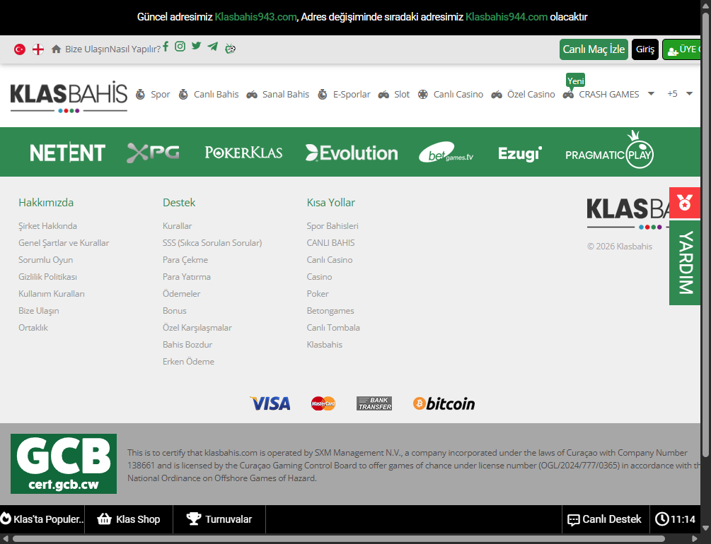
Task: Open the Para Çekme footer link
Action: pos(185,259)
